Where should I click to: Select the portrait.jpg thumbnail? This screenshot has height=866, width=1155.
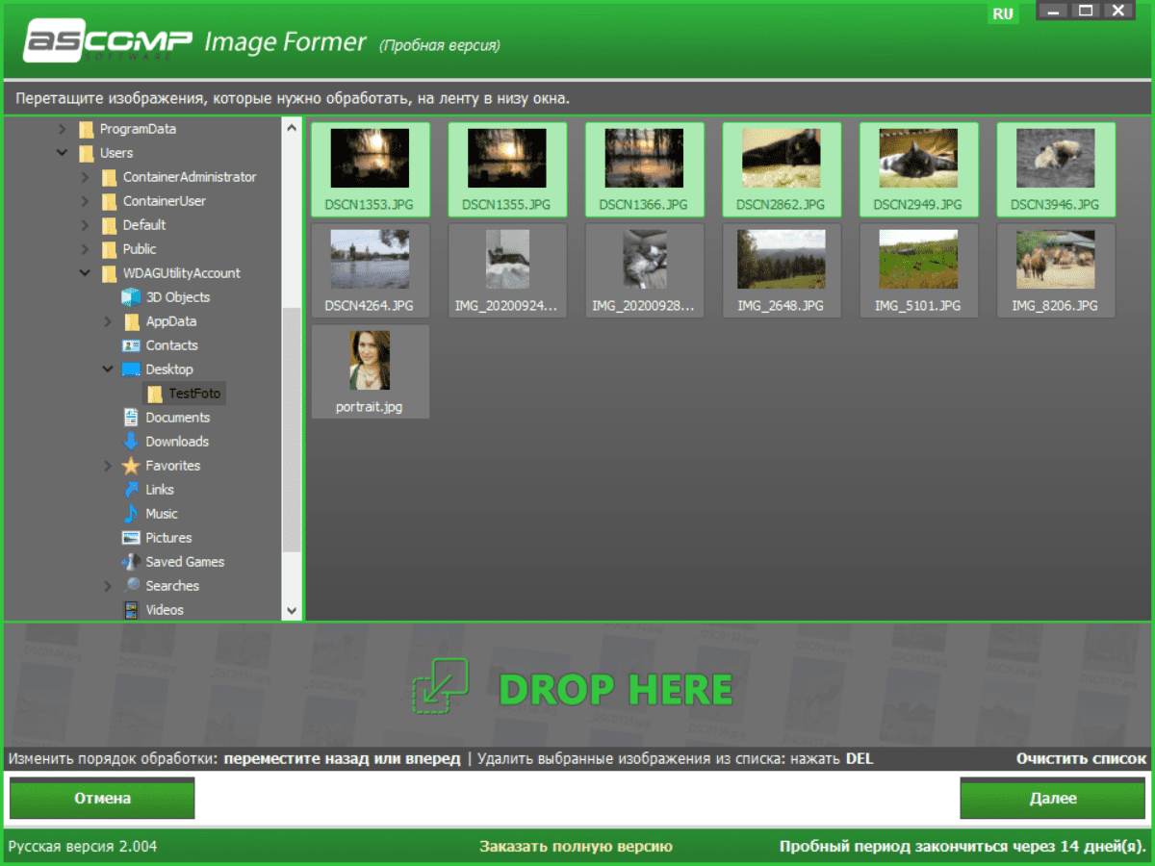(371, 371)
